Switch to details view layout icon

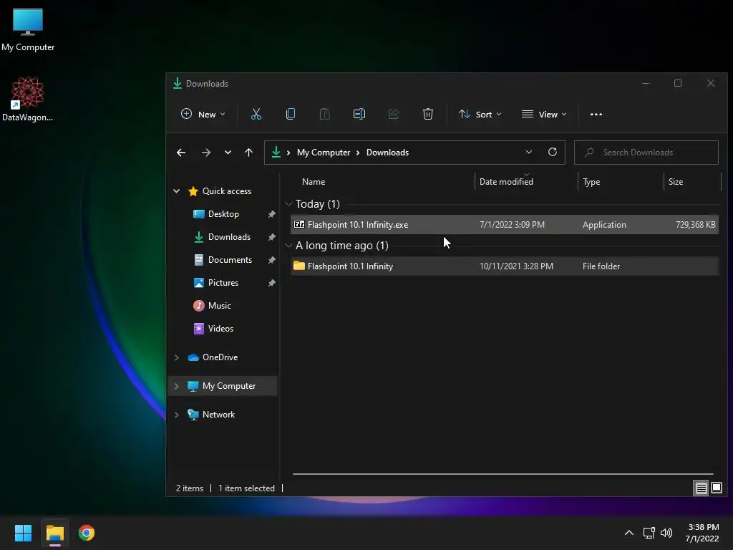click(x=702, y=488)
